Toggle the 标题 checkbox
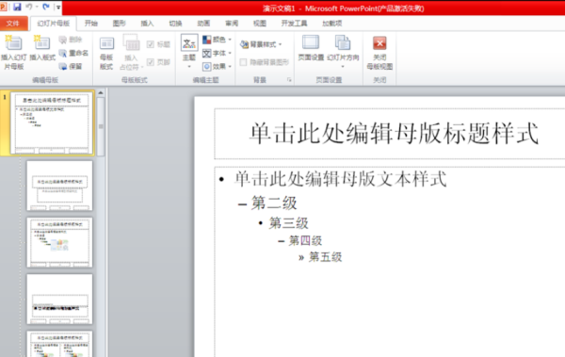565x357 pixels. click(151, 44)
